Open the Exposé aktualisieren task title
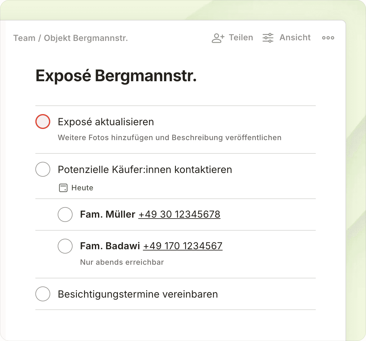The width and height of the screenshot is (366, 341). pos(106,122)
